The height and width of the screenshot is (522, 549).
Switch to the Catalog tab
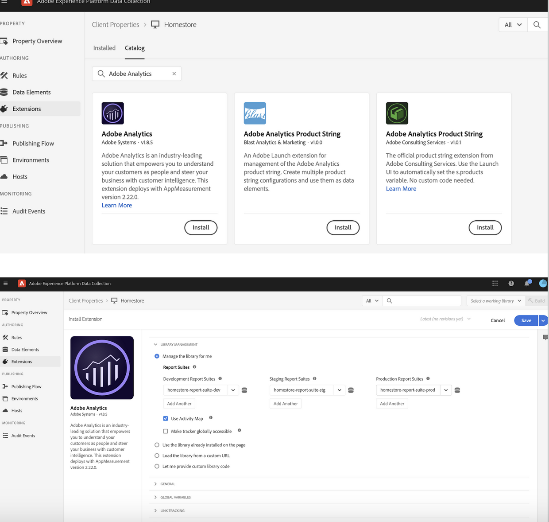135,48
